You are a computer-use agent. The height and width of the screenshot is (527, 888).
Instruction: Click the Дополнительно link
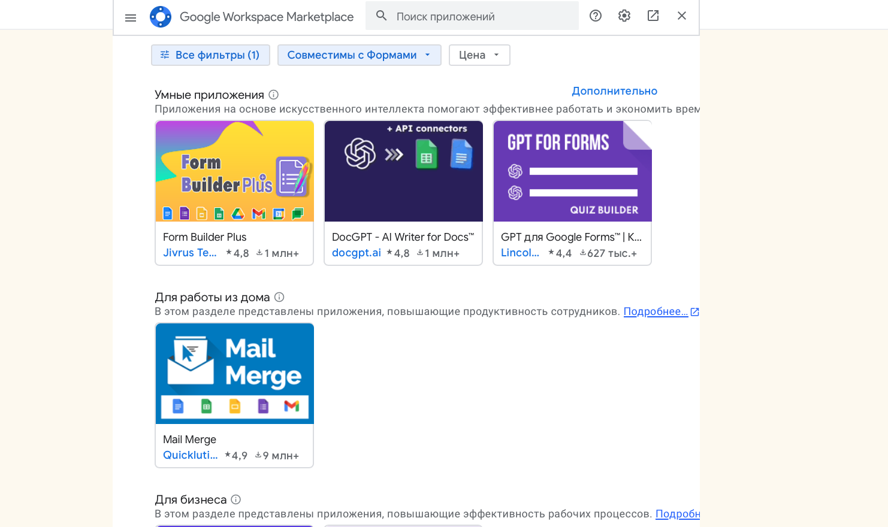click(614, 91)
